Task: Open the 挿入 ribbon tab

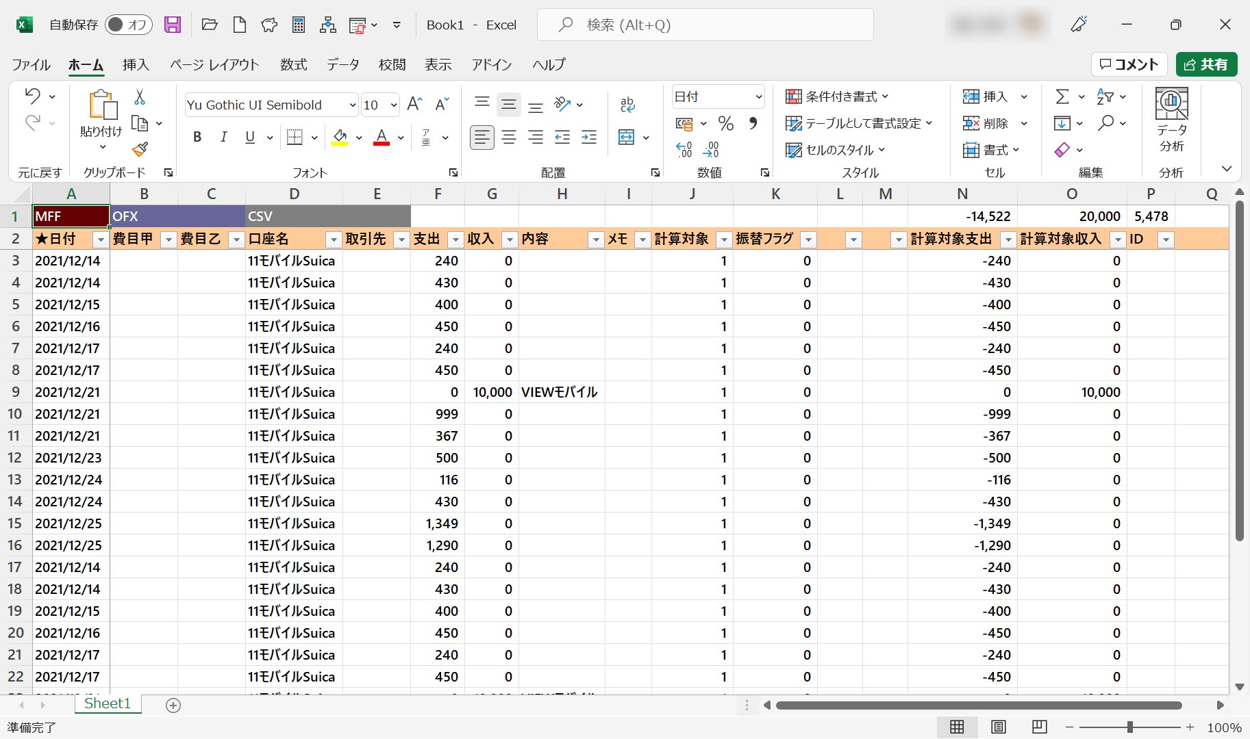Action: [136, 64]
